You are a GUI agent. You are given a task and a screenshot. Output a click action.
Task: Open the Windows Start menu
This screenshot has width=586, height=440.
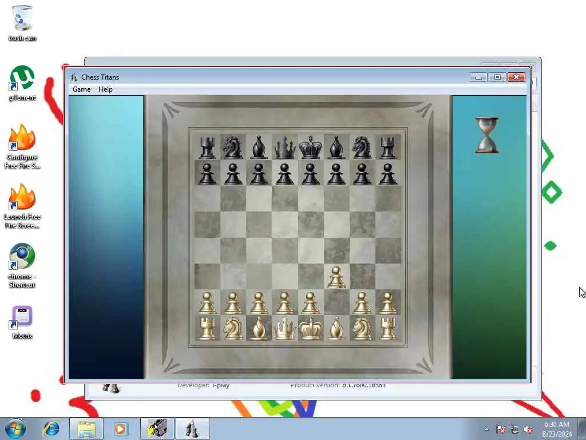(x=15, y=429)
